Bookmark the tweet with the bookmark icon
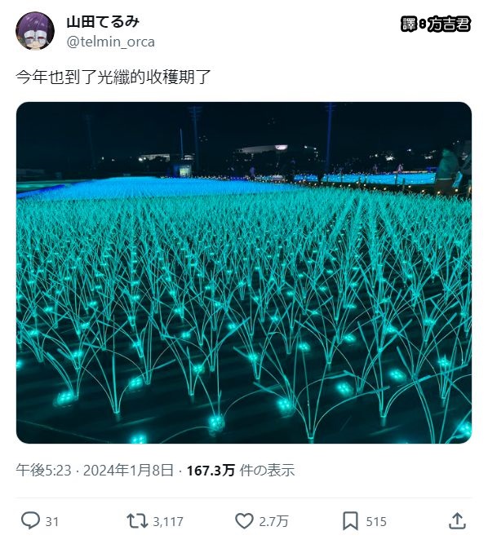Screen dimensions: 488x544 (x=351, y=521)
